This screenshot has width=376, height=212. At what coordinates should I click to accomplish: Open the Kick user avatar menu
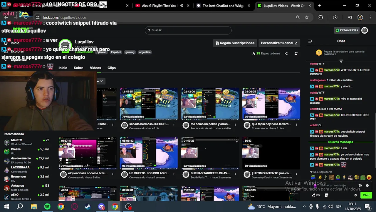[x=365, y=30]
